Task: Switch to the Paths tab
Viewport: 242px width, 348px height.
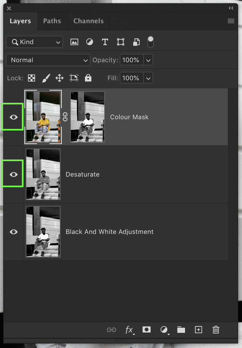Action: [x=52, y=21]
